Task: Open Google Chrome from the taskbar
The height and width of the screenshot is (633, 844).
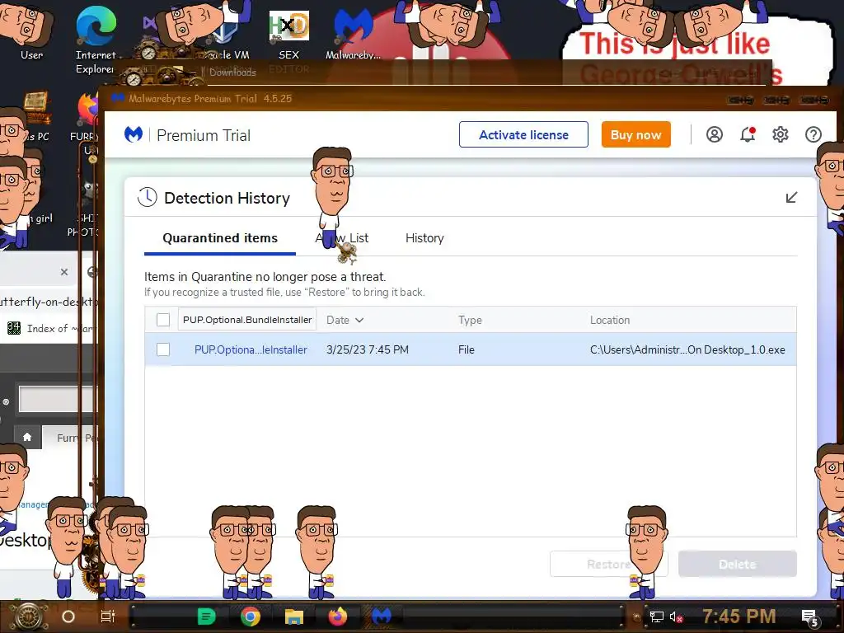Action: (x=251, y=617)
